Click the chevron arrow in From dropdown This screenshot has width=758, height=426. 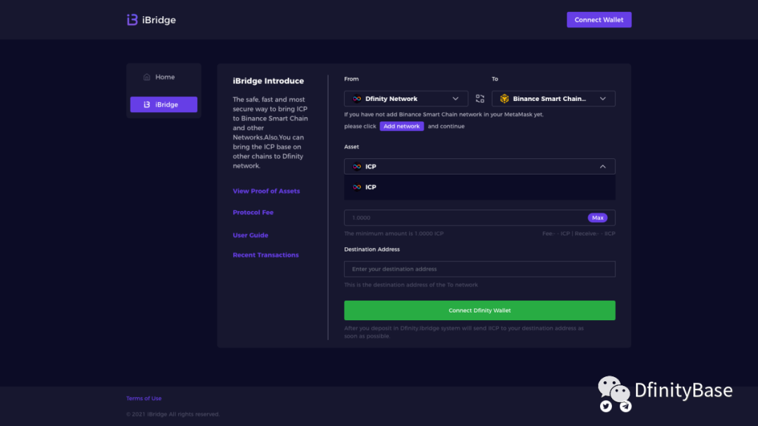[456, 98]
